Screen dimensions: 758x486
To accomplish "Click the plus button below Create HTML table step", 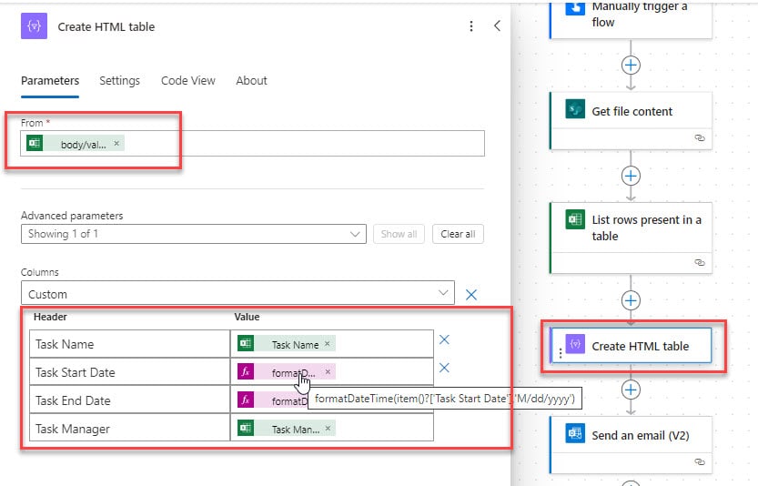I will (x=631, y=390).
